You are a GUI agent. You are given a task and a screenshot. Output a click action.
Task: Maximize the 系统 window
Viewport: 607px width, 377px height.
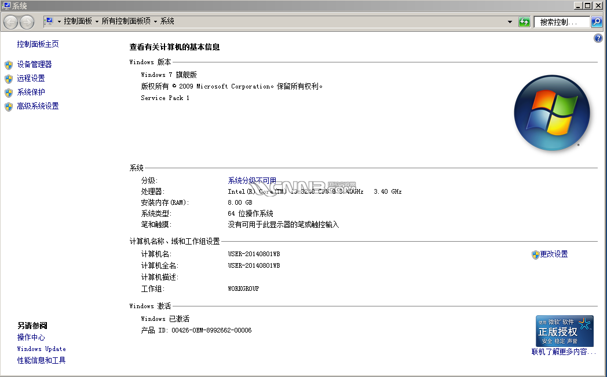tap(588, 5)
